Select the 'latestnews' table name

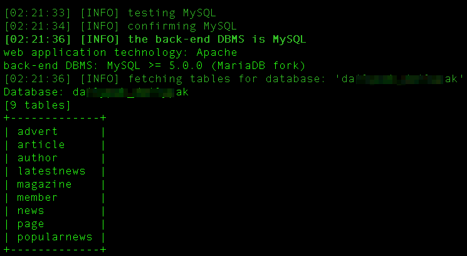(51, 171)
